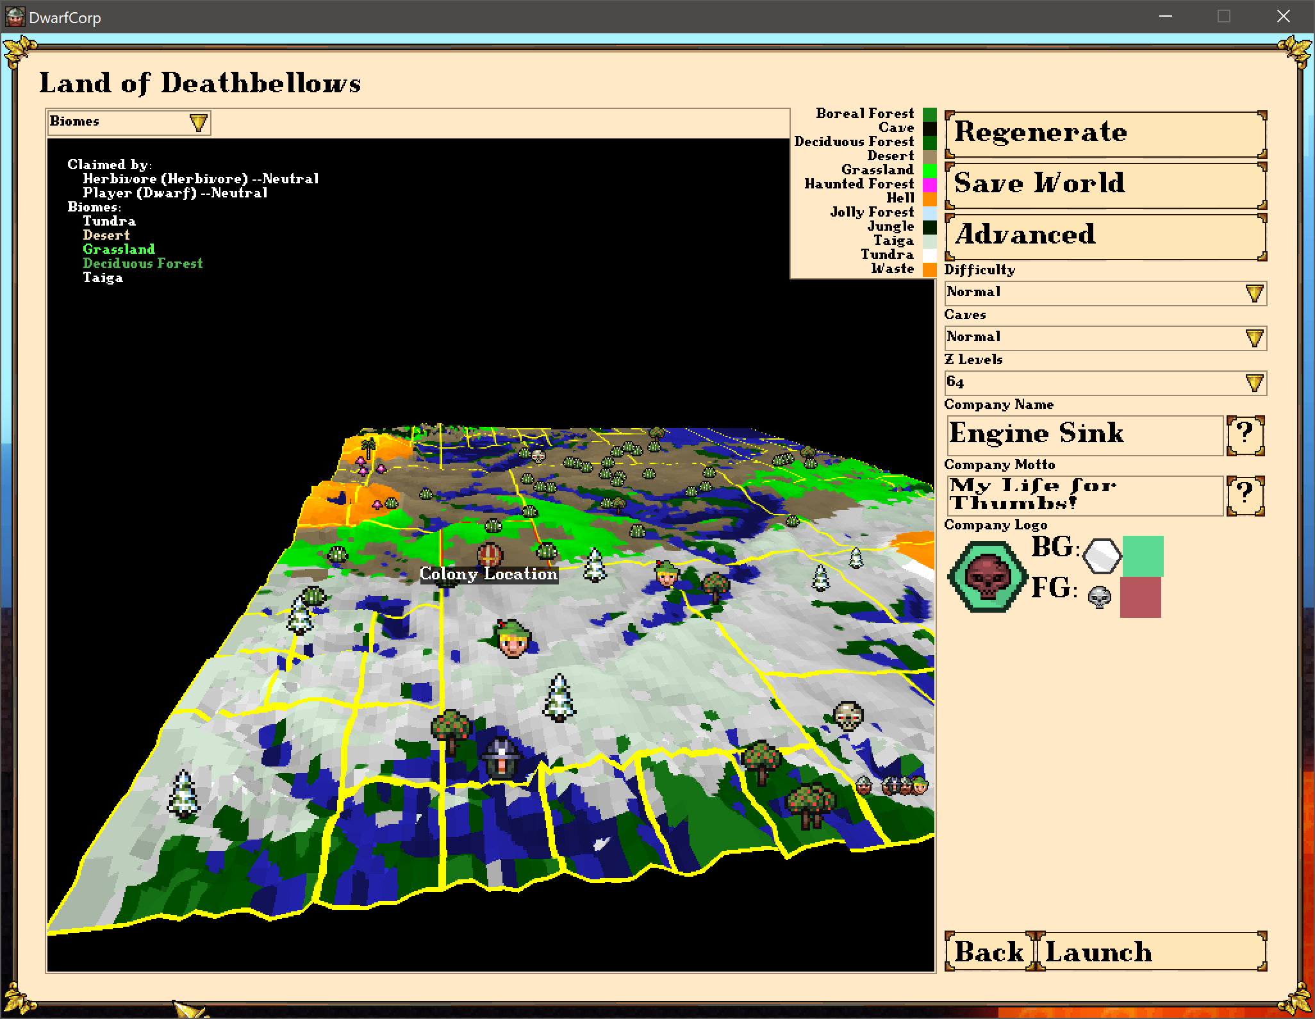Viewport: 1315px width, 1019px height.
Task: Expand the Difficulty dropdown
Action: 1105,293
